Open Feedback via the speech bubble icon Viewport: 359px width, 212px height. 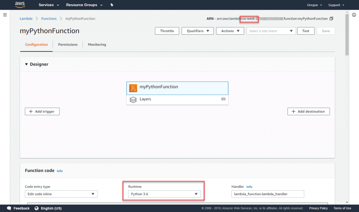click(9, 208)
